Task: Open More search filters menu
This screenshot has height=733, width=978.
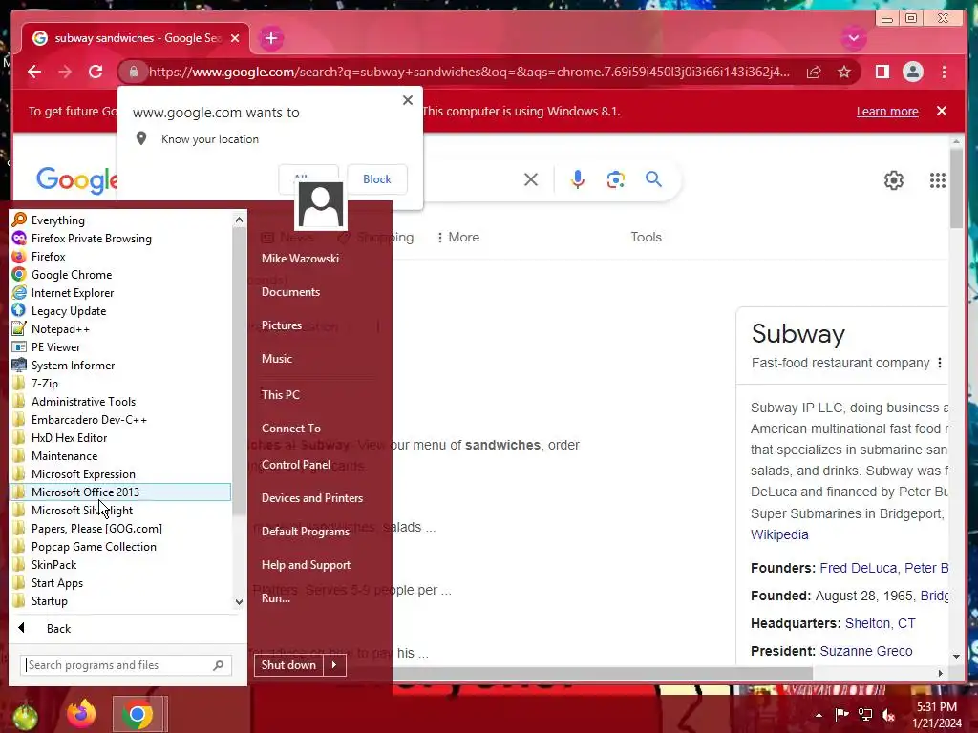Action: tap(458, 237)
